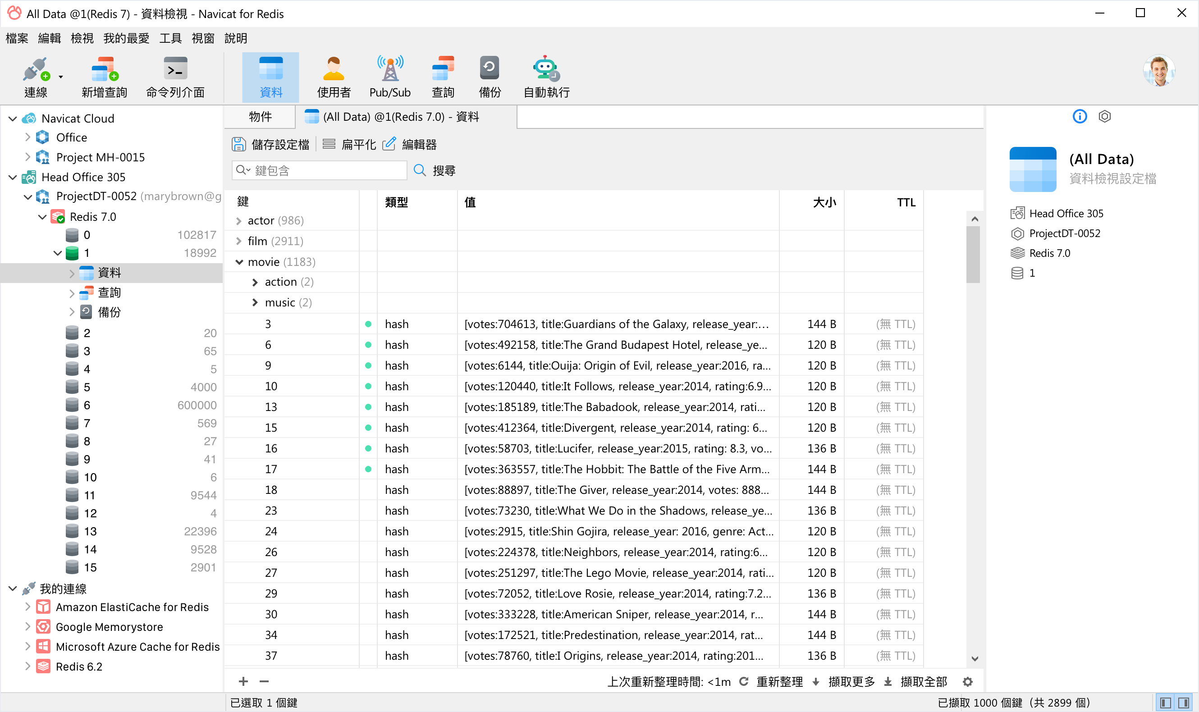1199x712 pixels.
Task: Toggle the left pane layout button
Action: point(1165,703)
